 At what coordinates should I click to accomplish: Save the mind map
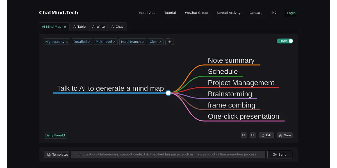285,135
